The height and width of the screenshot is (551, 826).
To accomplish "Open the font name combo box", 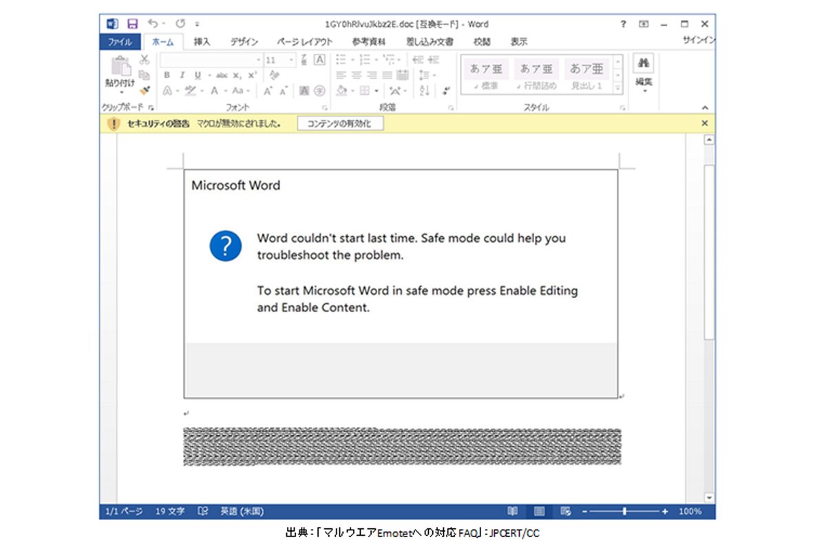I will (x=211, y=60).
